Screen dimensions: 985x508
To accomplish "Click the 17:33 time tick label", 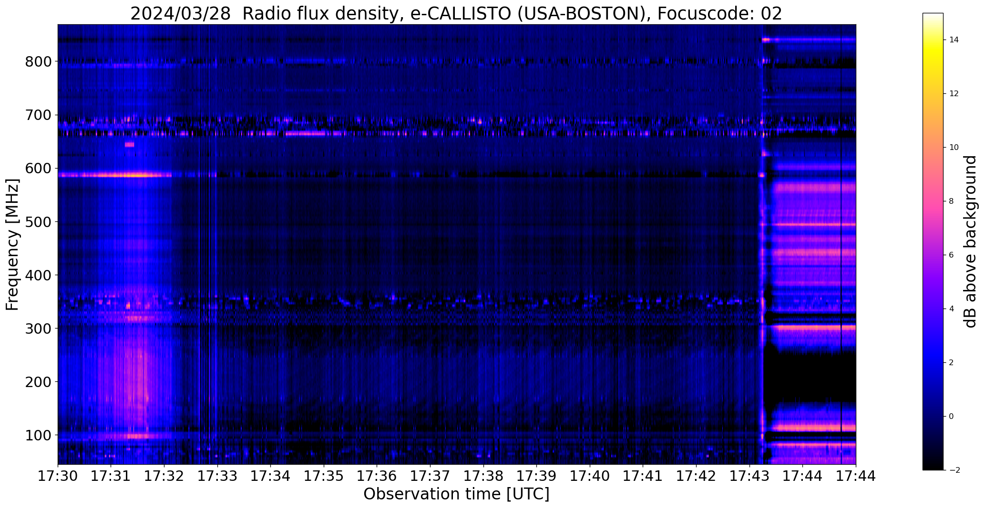I will pyautogui.click(x=218, y=476).
